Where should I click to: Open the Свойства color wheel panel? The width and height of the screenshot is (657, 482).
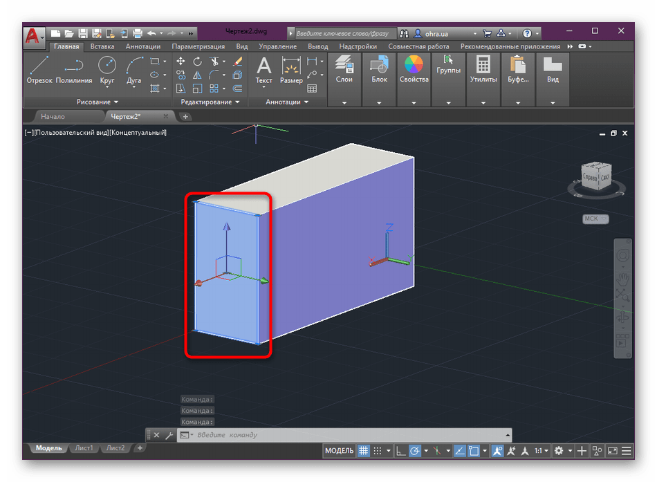tap(414, 70)
